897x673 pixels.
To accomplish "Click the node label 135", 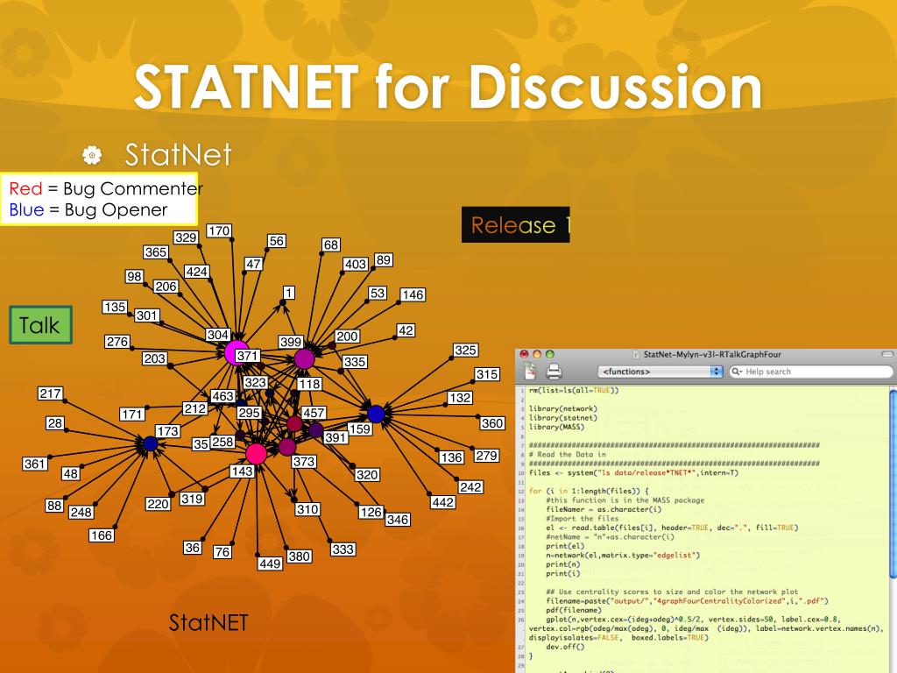I will coord(115,307).
